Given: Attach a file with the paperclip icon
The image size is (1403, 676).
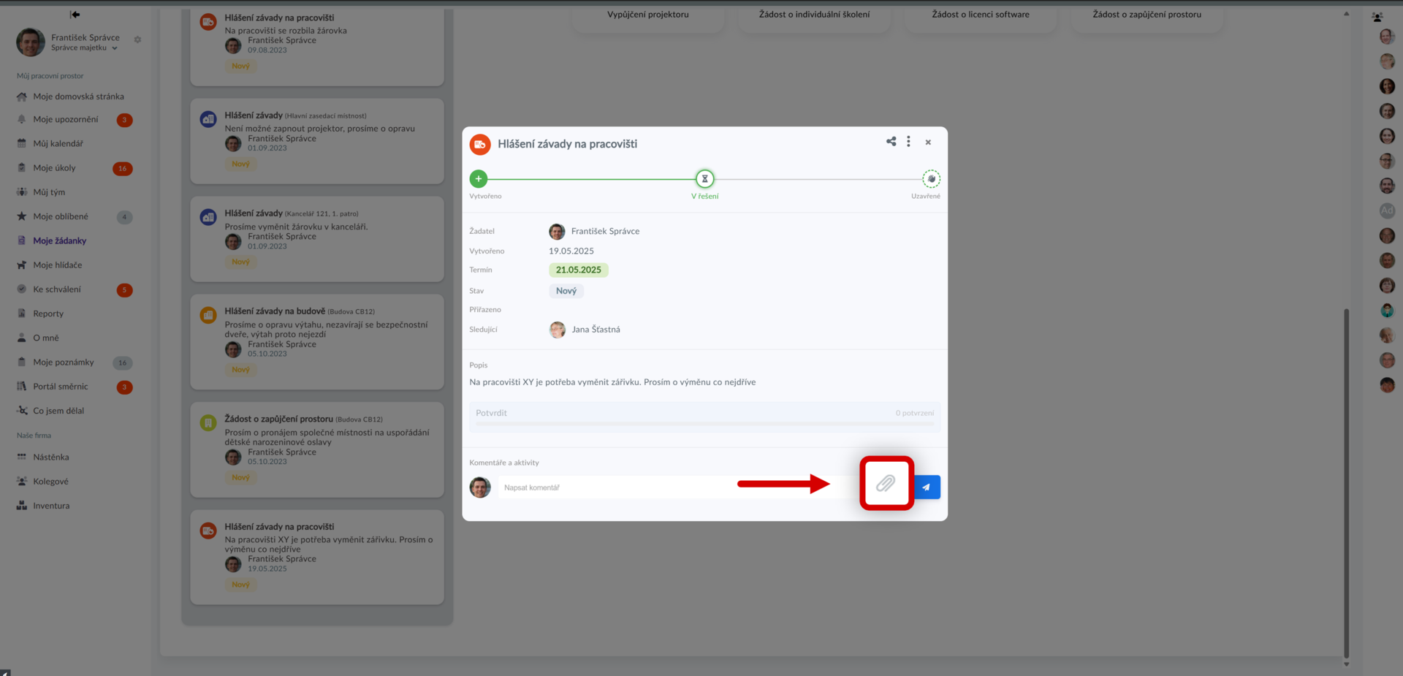Looking at the screenshot, I should coord(886,483).
